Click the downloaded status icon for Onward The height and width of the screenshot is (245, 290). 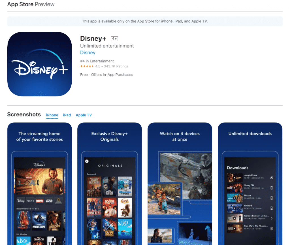point(272,208)
